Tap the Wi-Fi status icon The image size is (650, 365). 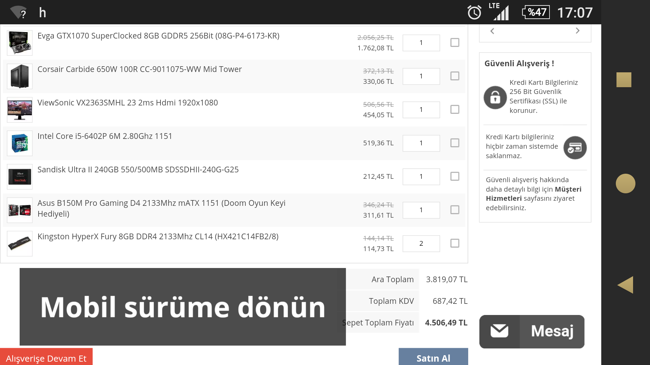point(18,13)
